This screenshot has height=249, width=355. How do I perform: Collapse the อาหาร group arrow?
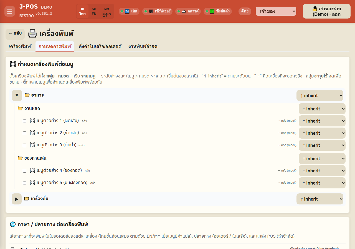point(17,95)
